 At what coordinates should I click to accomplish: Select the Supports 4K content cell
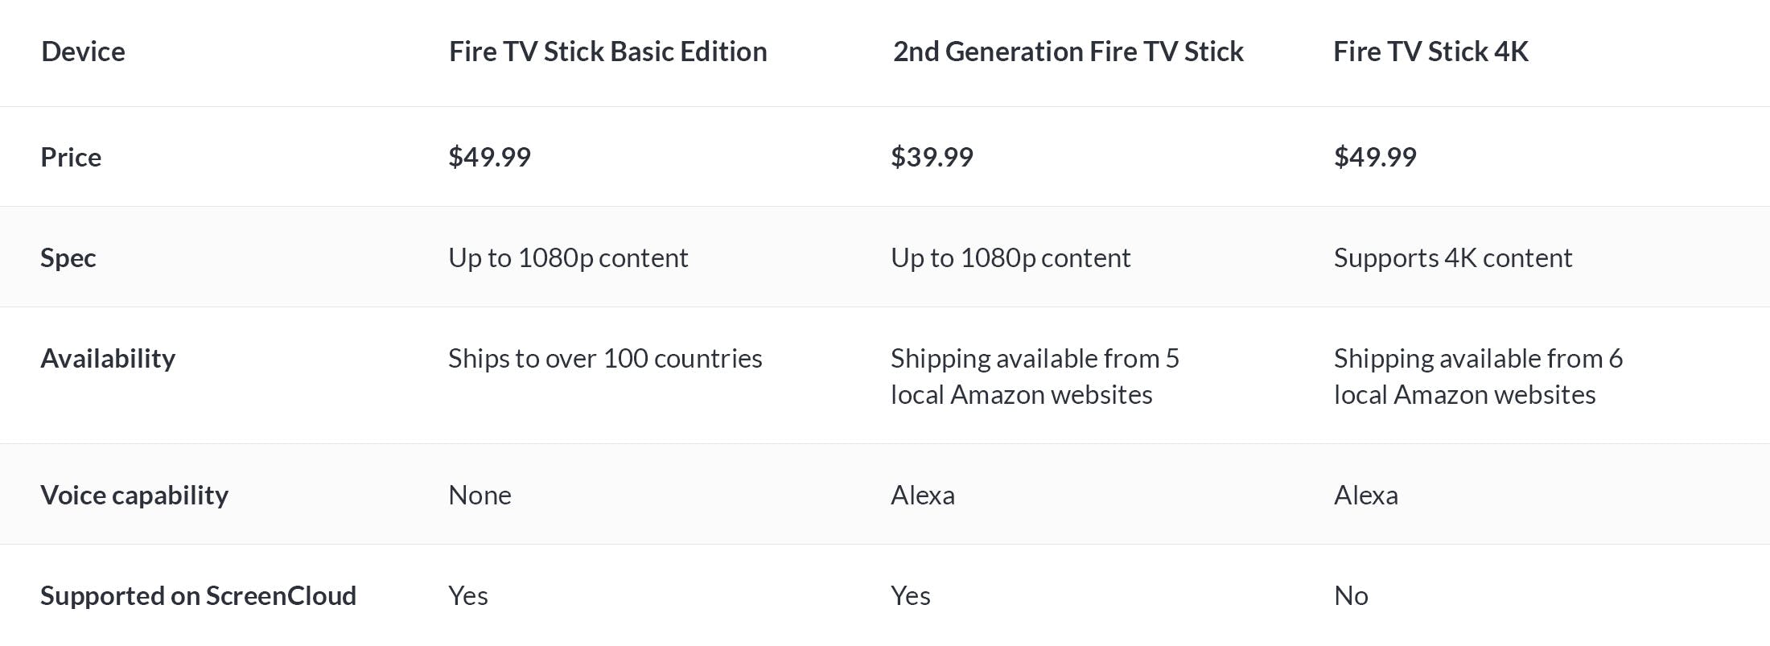[x=1453, y=258]
